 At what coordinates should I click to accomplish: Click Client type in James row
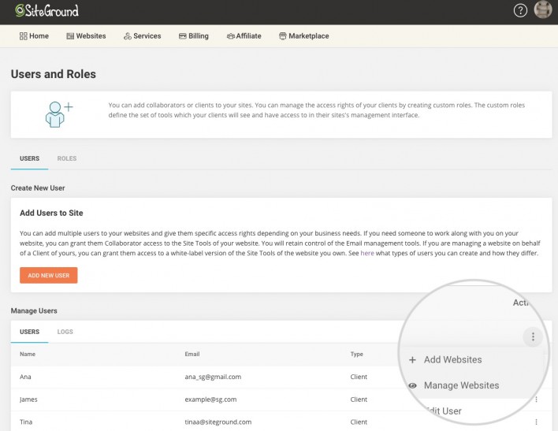tap(359, 399)
